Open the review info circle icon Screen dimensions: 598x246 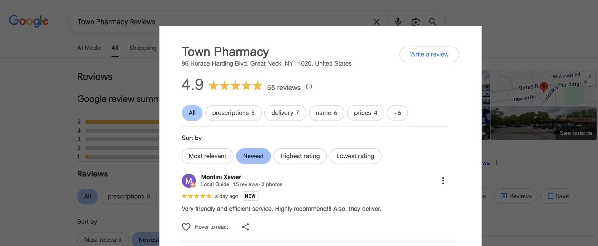click(309, 87)
